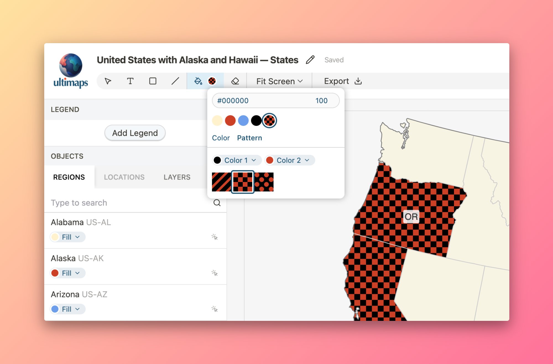The height and width of the screenshot is (364, 553).
Task: Click Alabama's select-region cursor icon
Action: [x=215, y=237]
